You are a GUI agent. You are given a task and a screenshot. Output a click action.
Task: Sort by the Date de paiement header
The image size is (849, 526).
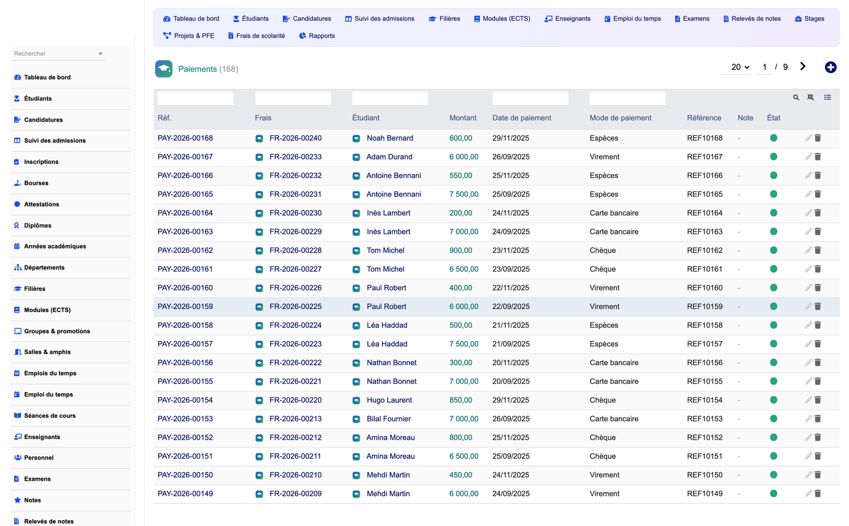(x=522, y=118)
